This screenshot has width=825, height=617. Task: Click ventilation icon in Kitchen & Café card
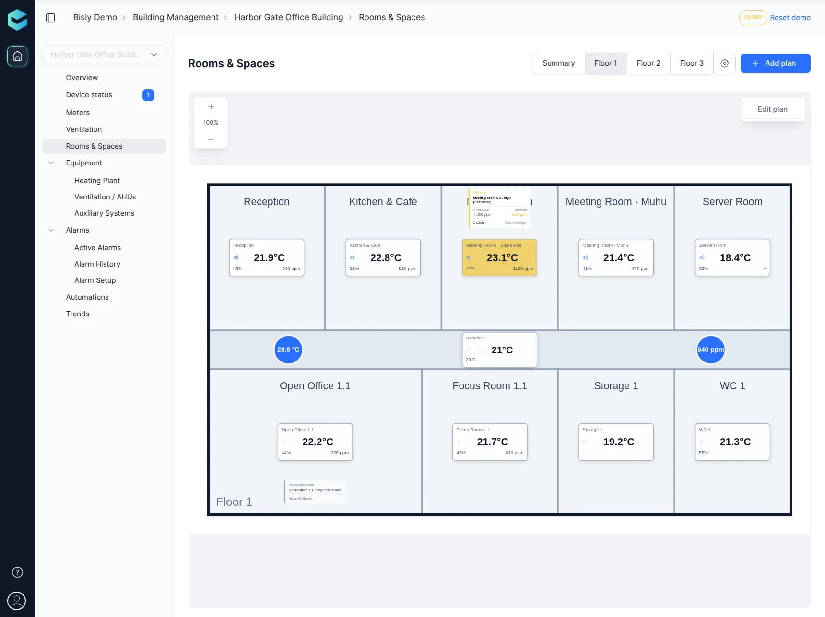[x=353, y=258]
